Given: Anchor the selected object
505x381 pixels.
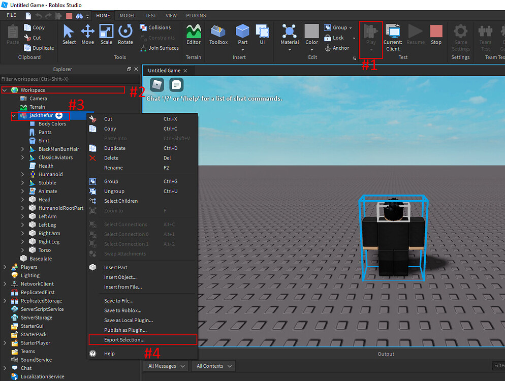Looking at the screenshot, I should (x=336, y=48).
